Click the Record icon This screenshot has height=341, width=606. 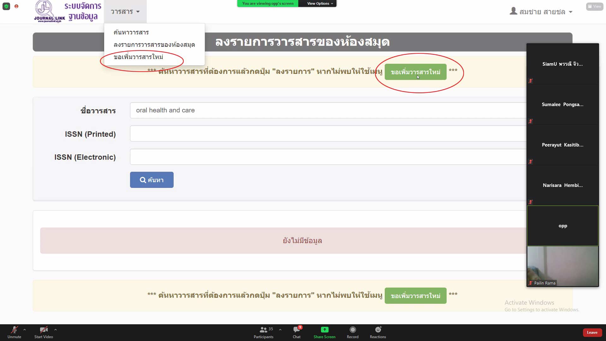tap(353, 330)
